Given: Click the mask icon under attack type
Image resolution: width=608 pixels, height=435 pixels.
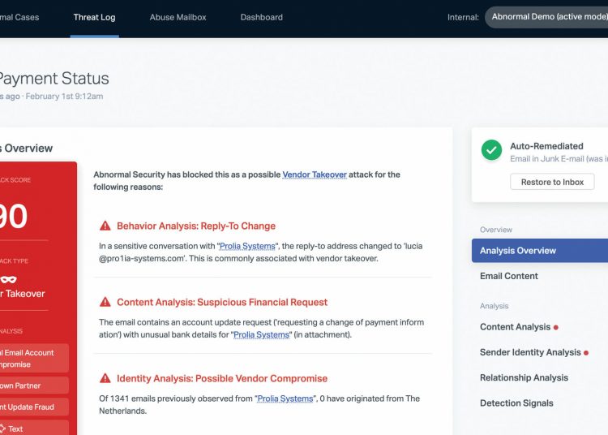Looking at the screenshot, I should (x=10, y=279).
